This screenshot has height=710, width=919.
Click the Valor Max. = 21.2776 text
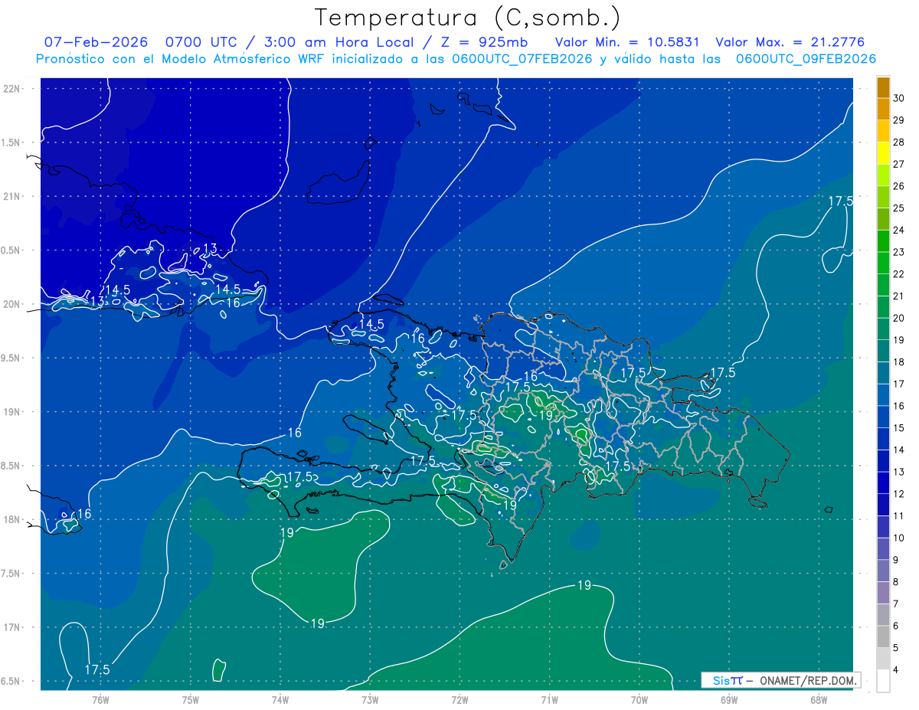(x=790, y=42)
